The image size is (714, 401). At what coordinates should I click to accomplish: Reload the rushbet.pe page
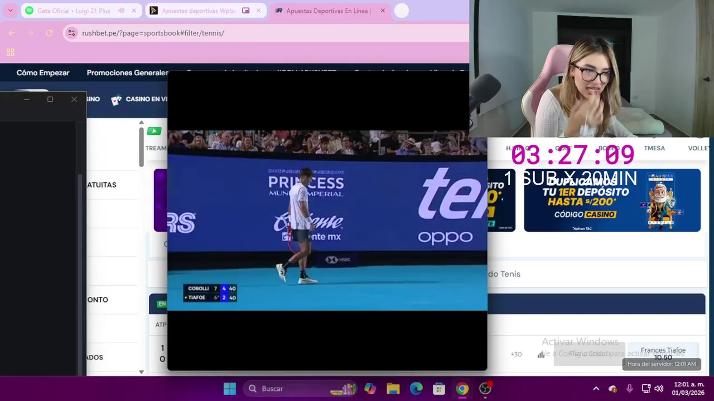point(49,33)
